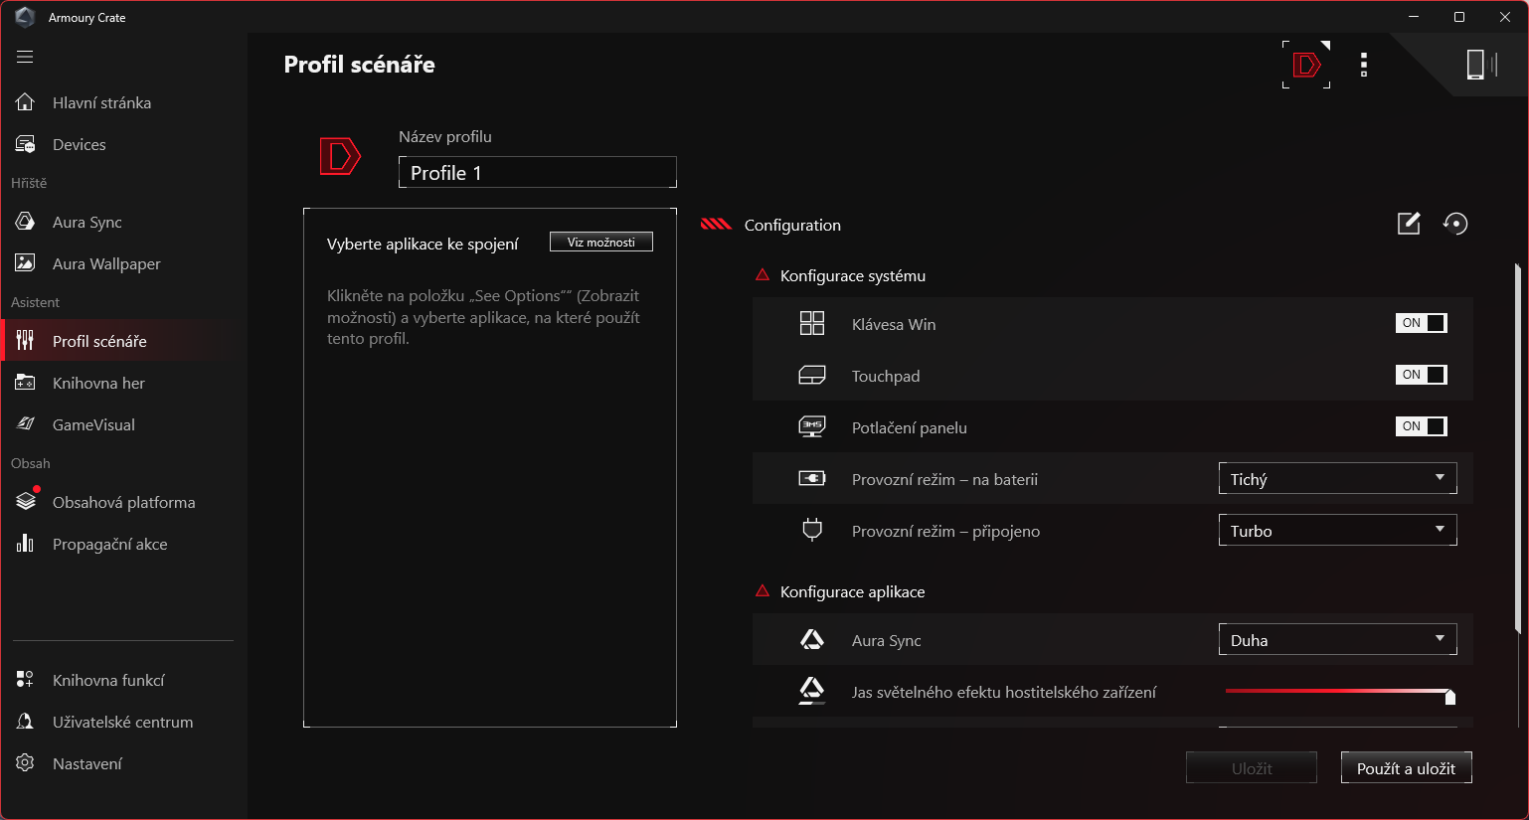Open the hamburger navigation menu

click(25, 57)
